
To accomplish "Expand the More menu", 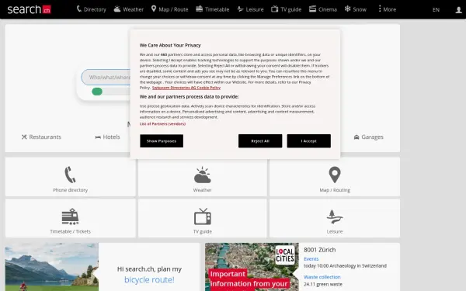I will pos(387,9).
